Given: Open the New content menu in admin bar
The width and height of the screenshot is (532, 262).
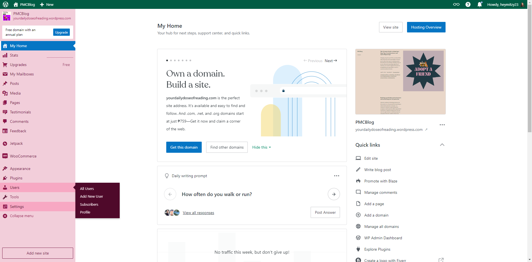Looking at the screenshot, I should [x=47, y=4].
